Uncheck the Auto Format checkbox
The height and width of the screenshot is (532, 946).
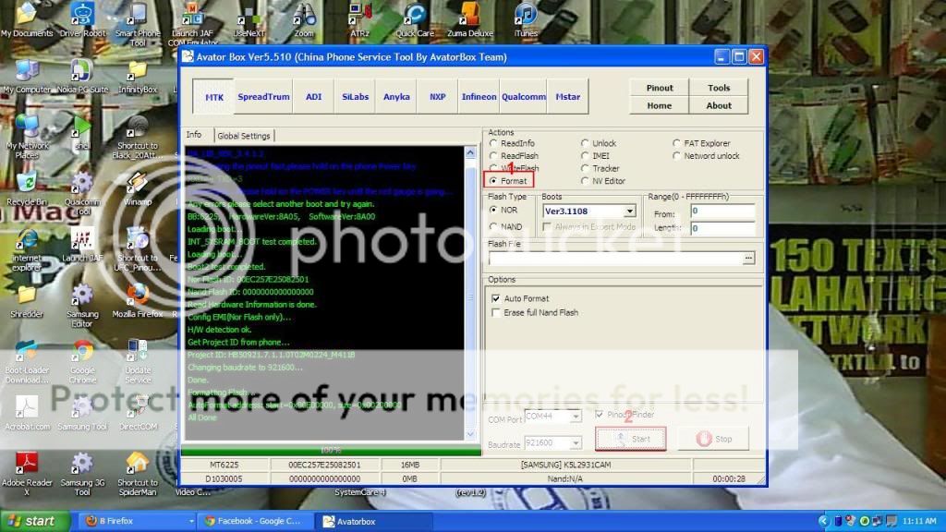click(495, 298)
